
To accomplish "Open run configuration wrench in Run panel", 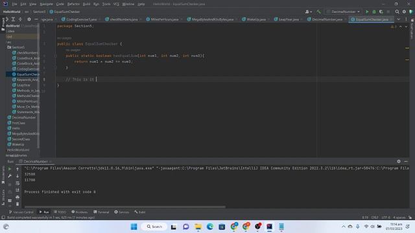I will point(10,175).
